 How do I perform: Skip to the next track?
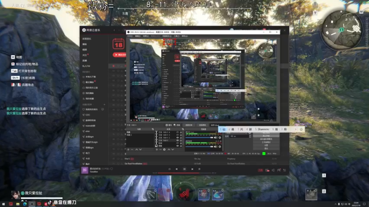(192, 169)
